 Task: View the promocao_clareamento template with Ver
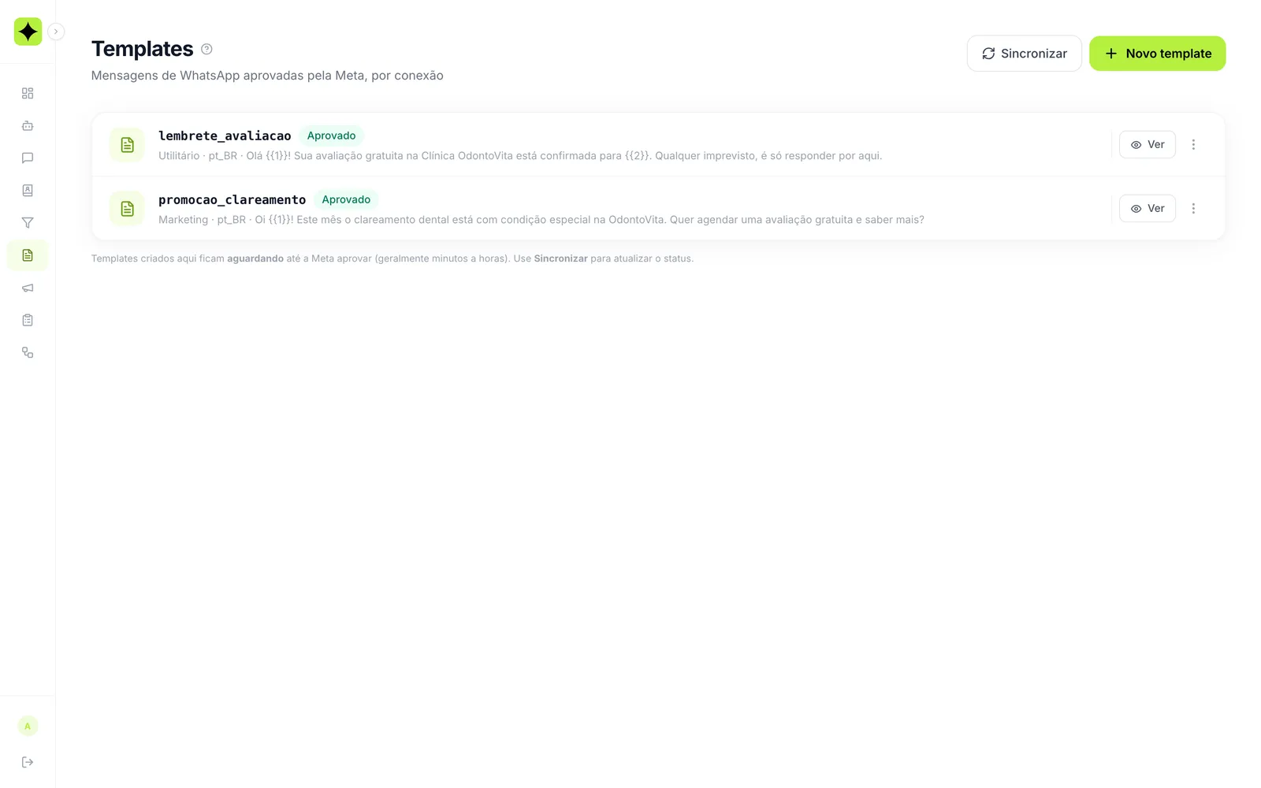[x=1147, y=208]
